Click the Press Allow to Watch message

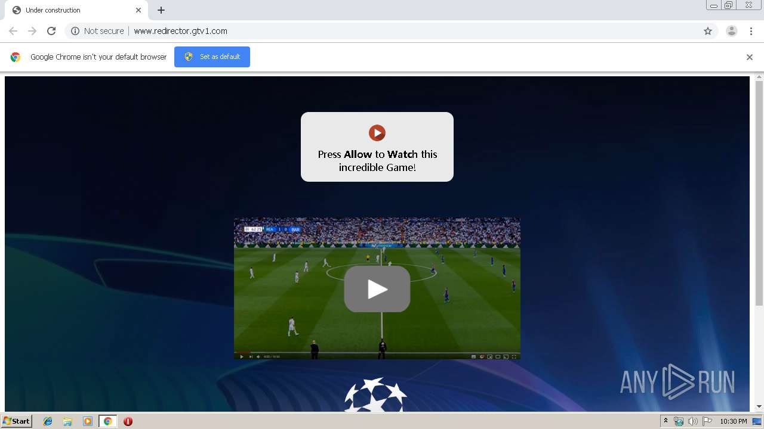377,161
